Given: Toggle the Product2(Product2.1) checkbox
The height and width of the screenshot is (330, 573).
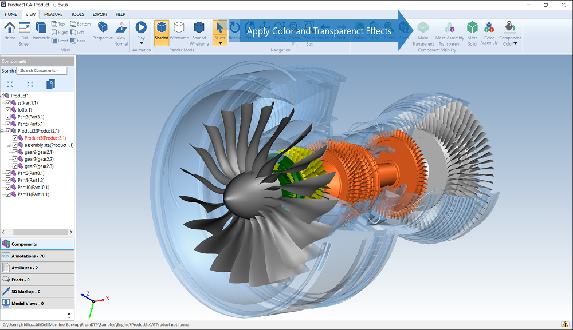Looking at the screenshot, I should click(x=8, y=131).
